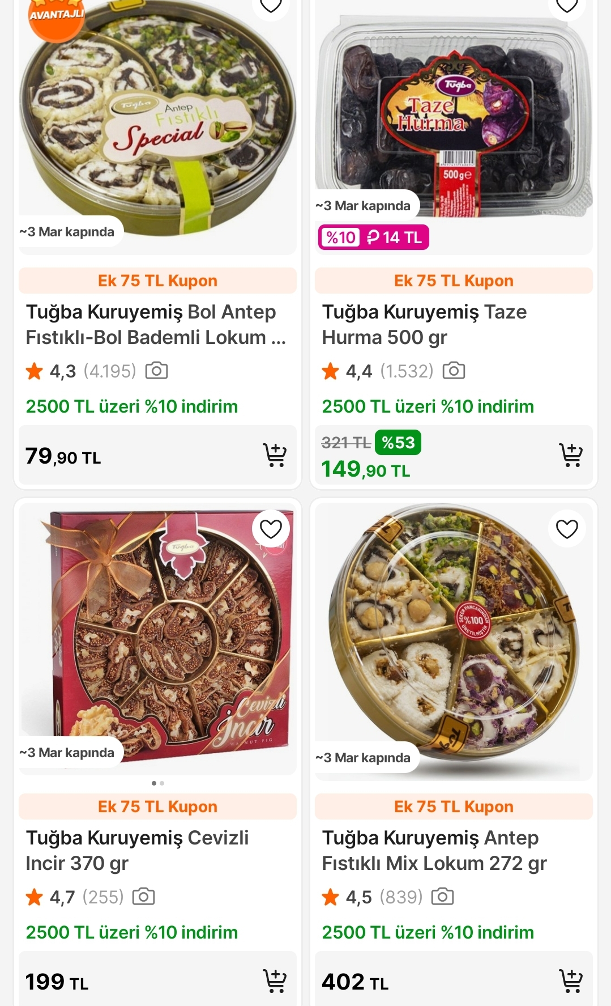Open Tuğba Kuruyemiş Taze Hurma title
The width and height of the screenshot is (611, 1006).
pos(424,325)
